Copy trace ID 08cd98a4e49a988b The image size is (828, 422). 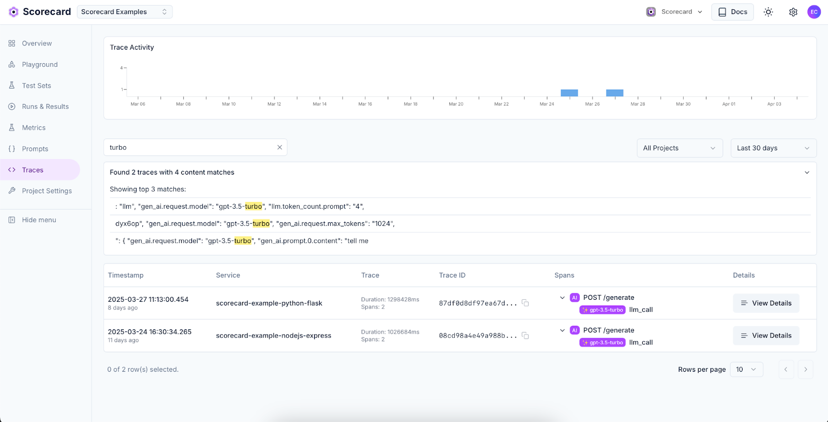click(525, 336)
